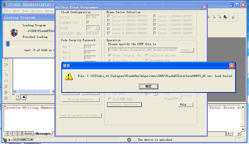Open the PLLCR dropdown
The width and height of the screenshot is (249, 144).
(97, 28)
